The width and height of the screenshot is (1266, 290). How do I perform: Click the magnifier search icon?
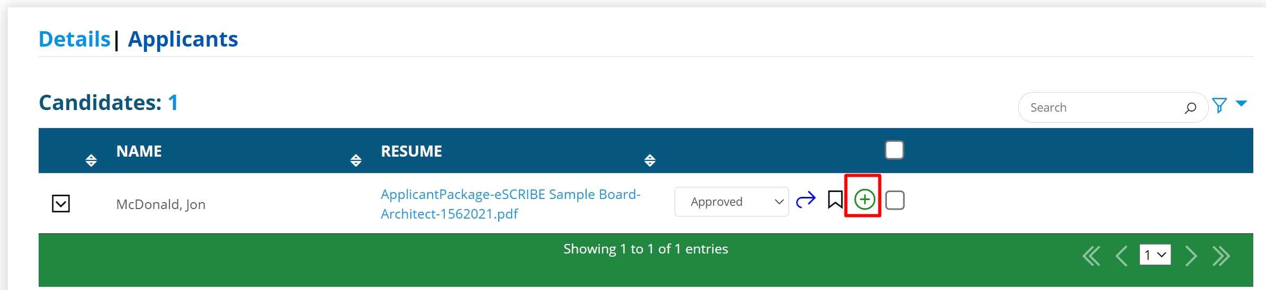1190,108
